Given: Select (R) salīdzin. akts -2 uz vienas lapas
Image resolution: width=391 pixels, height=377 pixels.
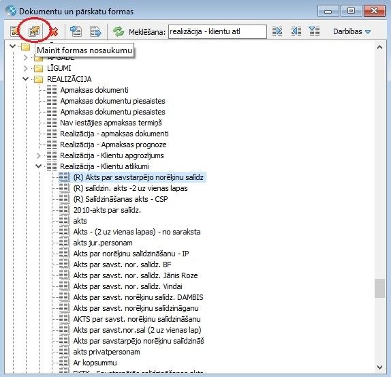Looking at the screenshot, I should click(130, 188).
